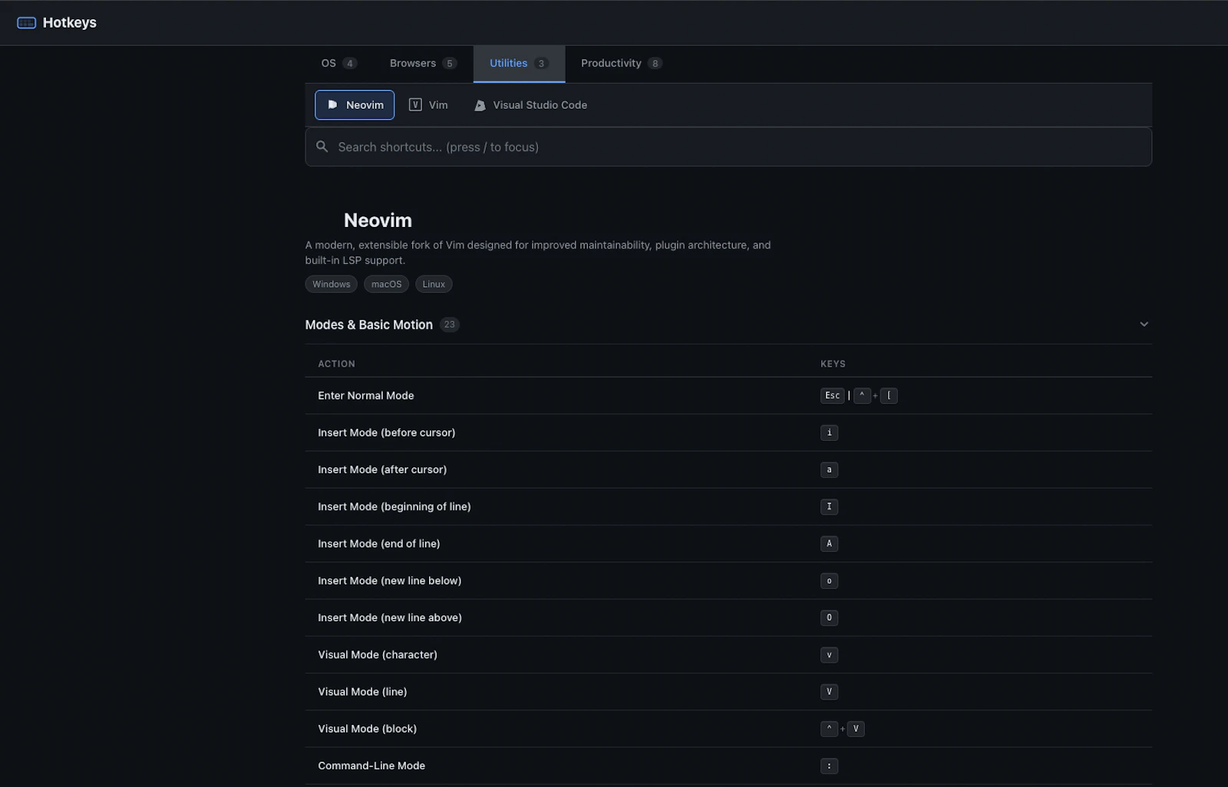Click the KEYS column header
Image resolution: width=1228 pixels, height=787 pixels.
833,364
